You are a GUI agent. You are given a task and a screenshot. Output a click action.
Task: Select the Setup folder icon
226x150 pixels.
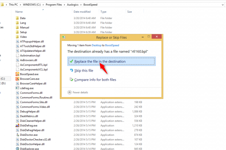17,32
